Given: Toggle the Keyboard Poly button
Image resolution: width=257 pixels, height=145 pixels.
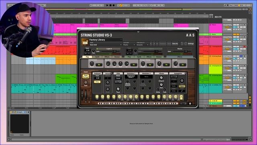Looking at the screenshot, I should click(97, 82).
